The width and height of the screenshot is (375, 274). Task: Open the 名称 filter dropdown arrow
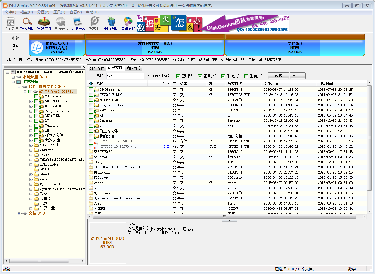coord(142,76)
